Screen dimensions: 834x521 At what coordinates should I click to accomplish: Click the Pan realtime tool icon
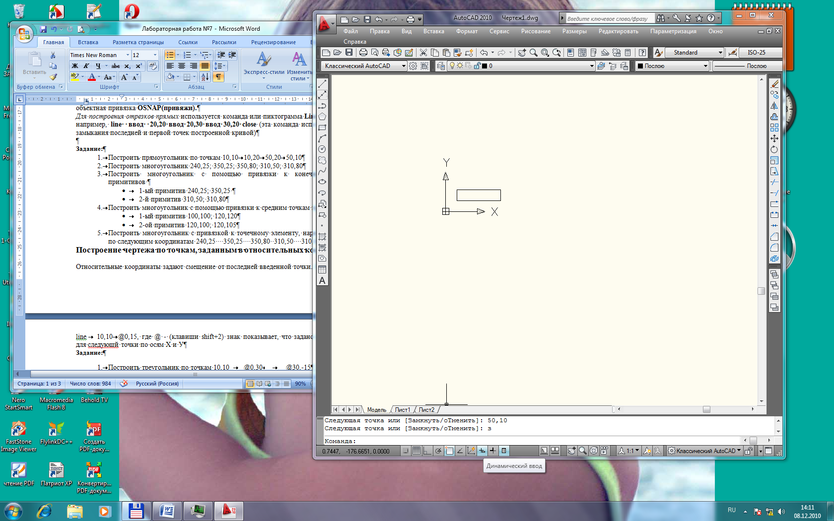pos(522,53)
